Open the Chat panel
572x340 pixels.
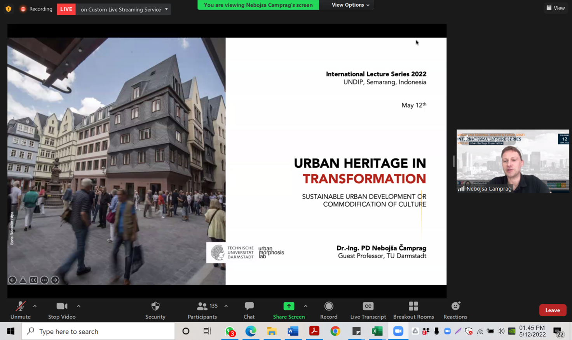tap(249, 310)
